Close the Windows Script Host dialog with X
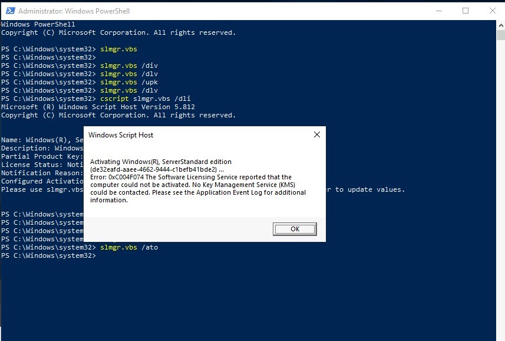 (316, 135)
